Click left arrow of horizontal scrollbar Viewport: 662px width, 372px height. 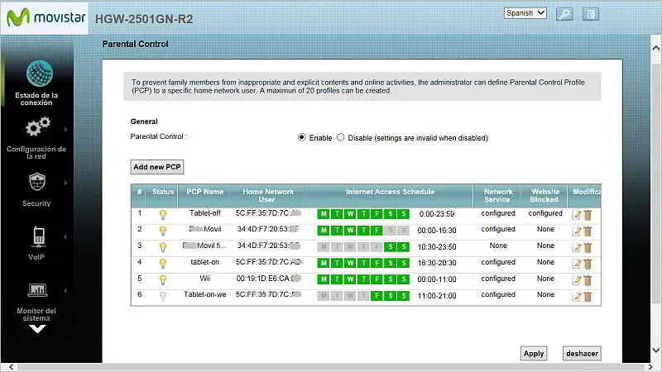(x=11, y=367)
